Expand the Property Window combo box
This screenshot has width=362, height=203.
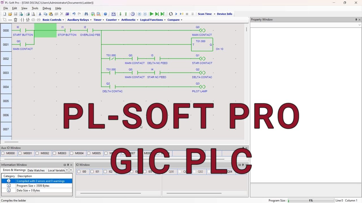click(x=360, y=25)
